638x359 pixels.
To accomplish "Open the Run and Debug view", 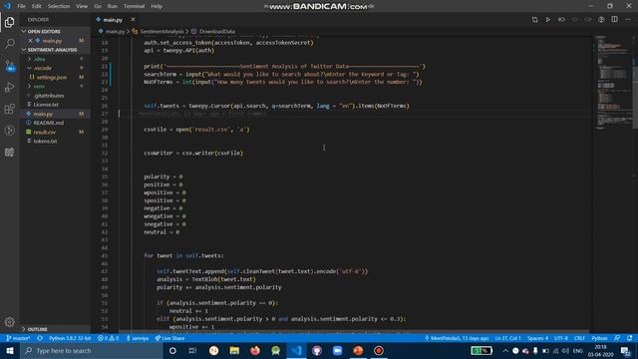I will point(9,87).
